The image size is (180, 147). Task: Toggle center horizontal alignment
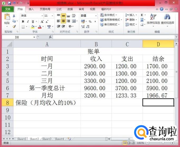click(x=63, y=21)
